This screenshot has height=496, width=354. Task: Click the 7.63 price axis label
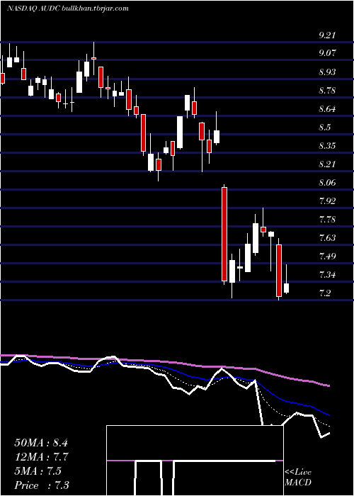pos(327,238)
